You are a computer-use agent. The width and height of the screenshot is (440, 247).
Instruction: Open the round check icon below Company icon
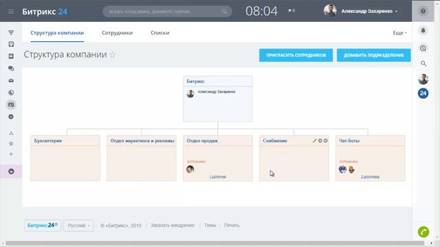click(x=11, y=117)
